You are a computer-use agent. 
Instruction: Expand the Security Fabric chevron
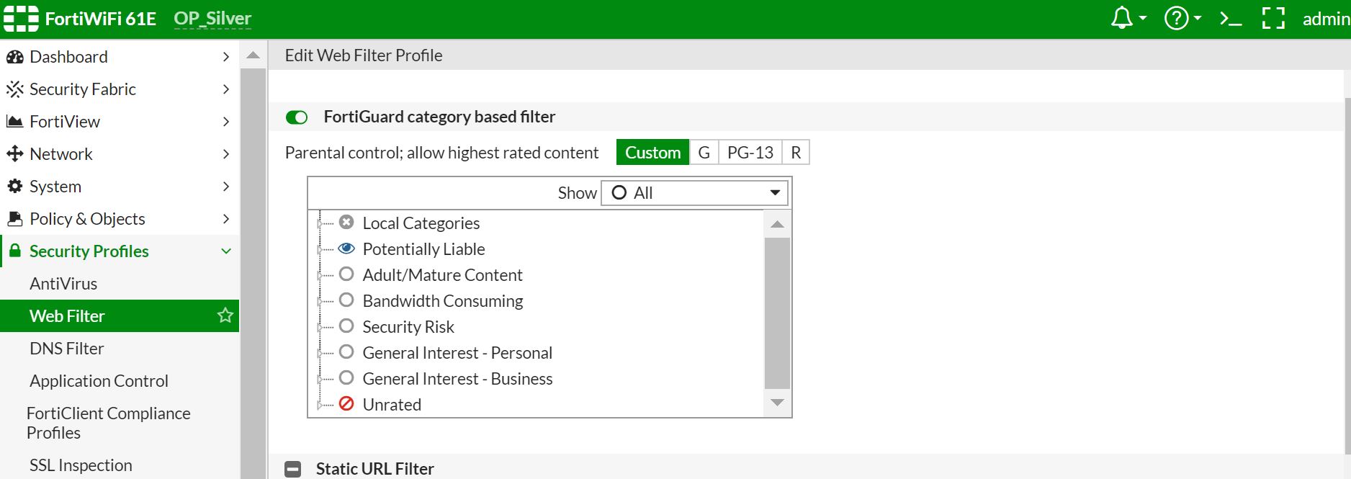click(x=225, y=89)
